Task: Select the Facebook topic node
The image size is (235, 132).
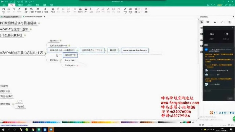Action: pyautogui.click(x=70, y=60)
